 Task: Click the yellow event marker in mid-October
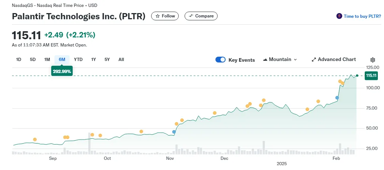pos(141,131)
